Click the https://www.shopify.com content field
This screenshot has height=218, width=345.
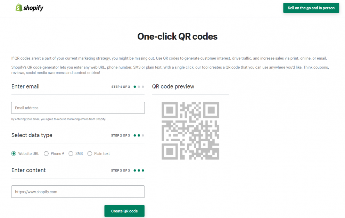(x=78, y=192)
